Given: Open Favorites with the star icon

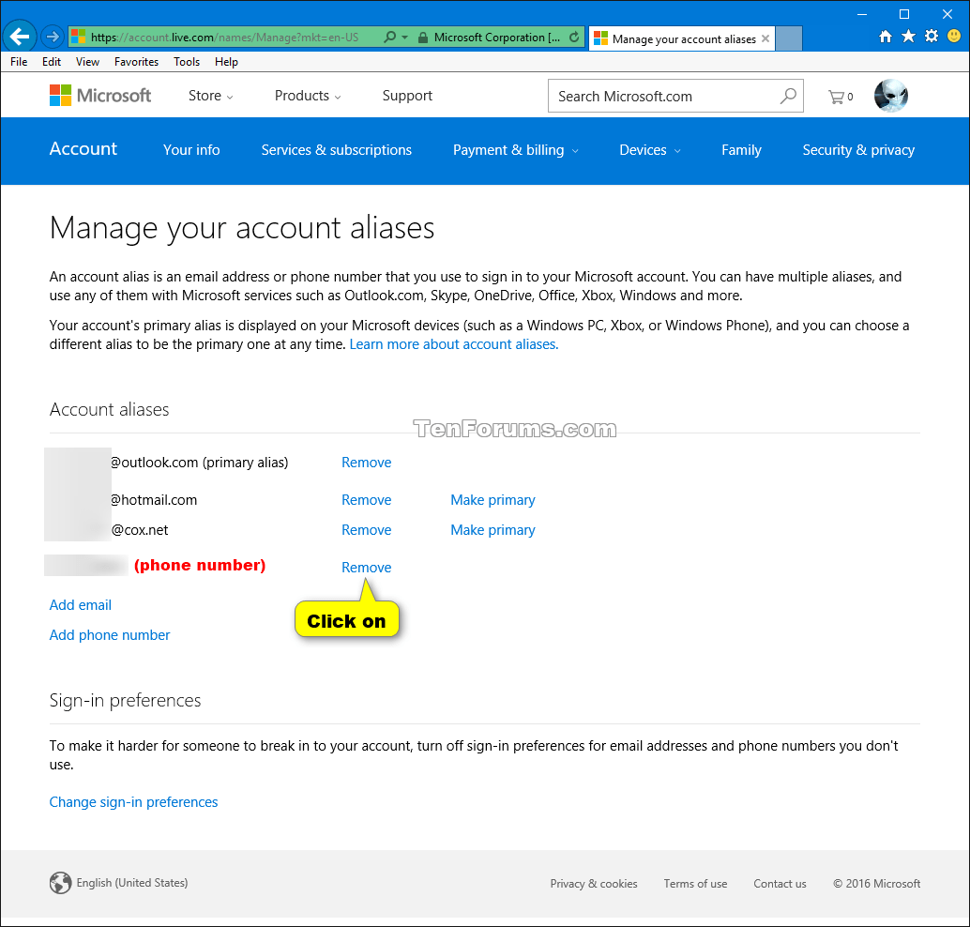Looking at the screenshot, I should [908, 38].
